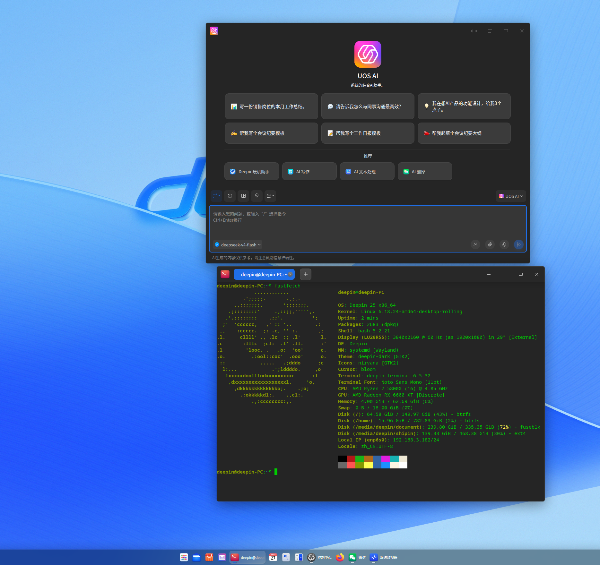This screenshot has width=600, height=565.
Task: Click the AI content disclaimer text below the input
Action: [254, 258]
